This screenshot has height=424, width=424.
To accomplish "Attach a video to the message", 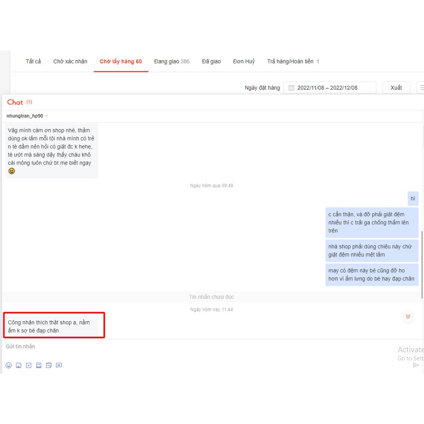I will click(x=29, y=365).
